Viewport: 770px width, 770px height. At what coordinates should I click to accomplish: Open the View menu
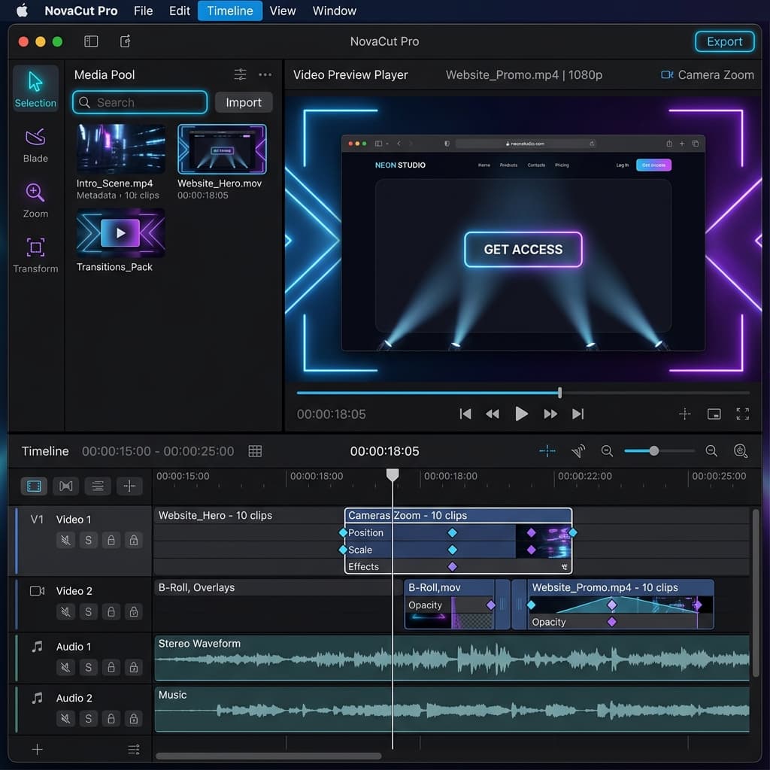click(283, 11)
